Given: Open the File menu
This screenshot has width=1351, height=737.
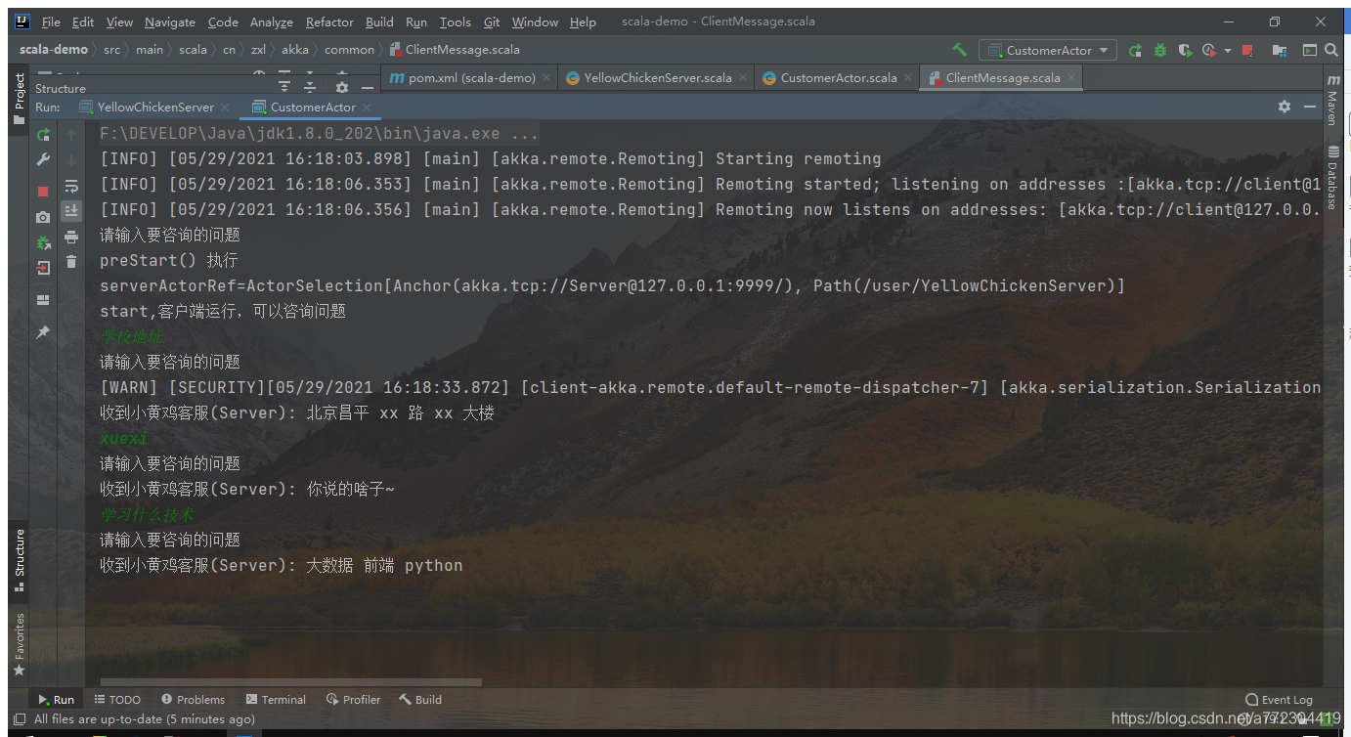Looking at the screenshot, I should [51, 22].
